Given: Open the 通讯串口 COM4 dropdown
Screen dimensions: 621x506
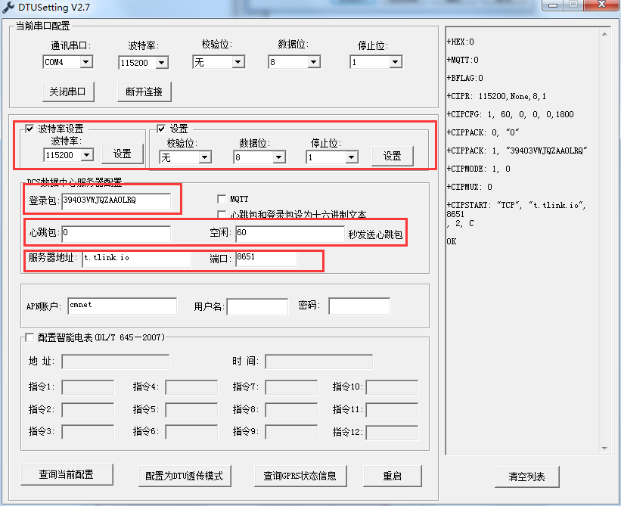Looking at the screenshot, I should pyautogui.click(x=85, y=62).
